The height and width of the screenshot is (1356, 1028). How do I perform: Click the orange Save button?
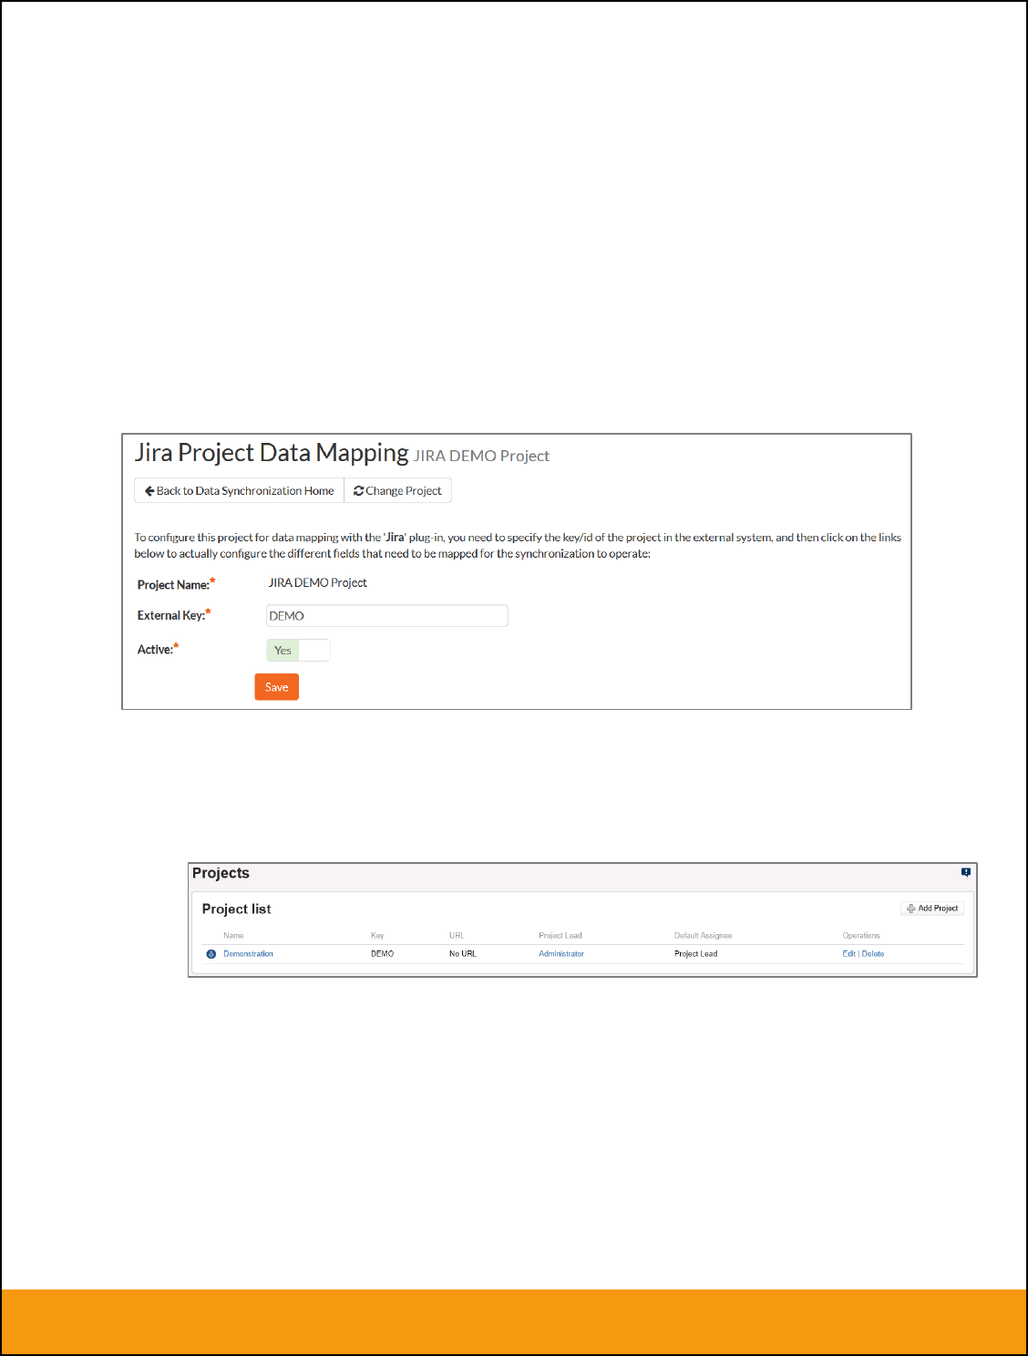pos(277,687)
